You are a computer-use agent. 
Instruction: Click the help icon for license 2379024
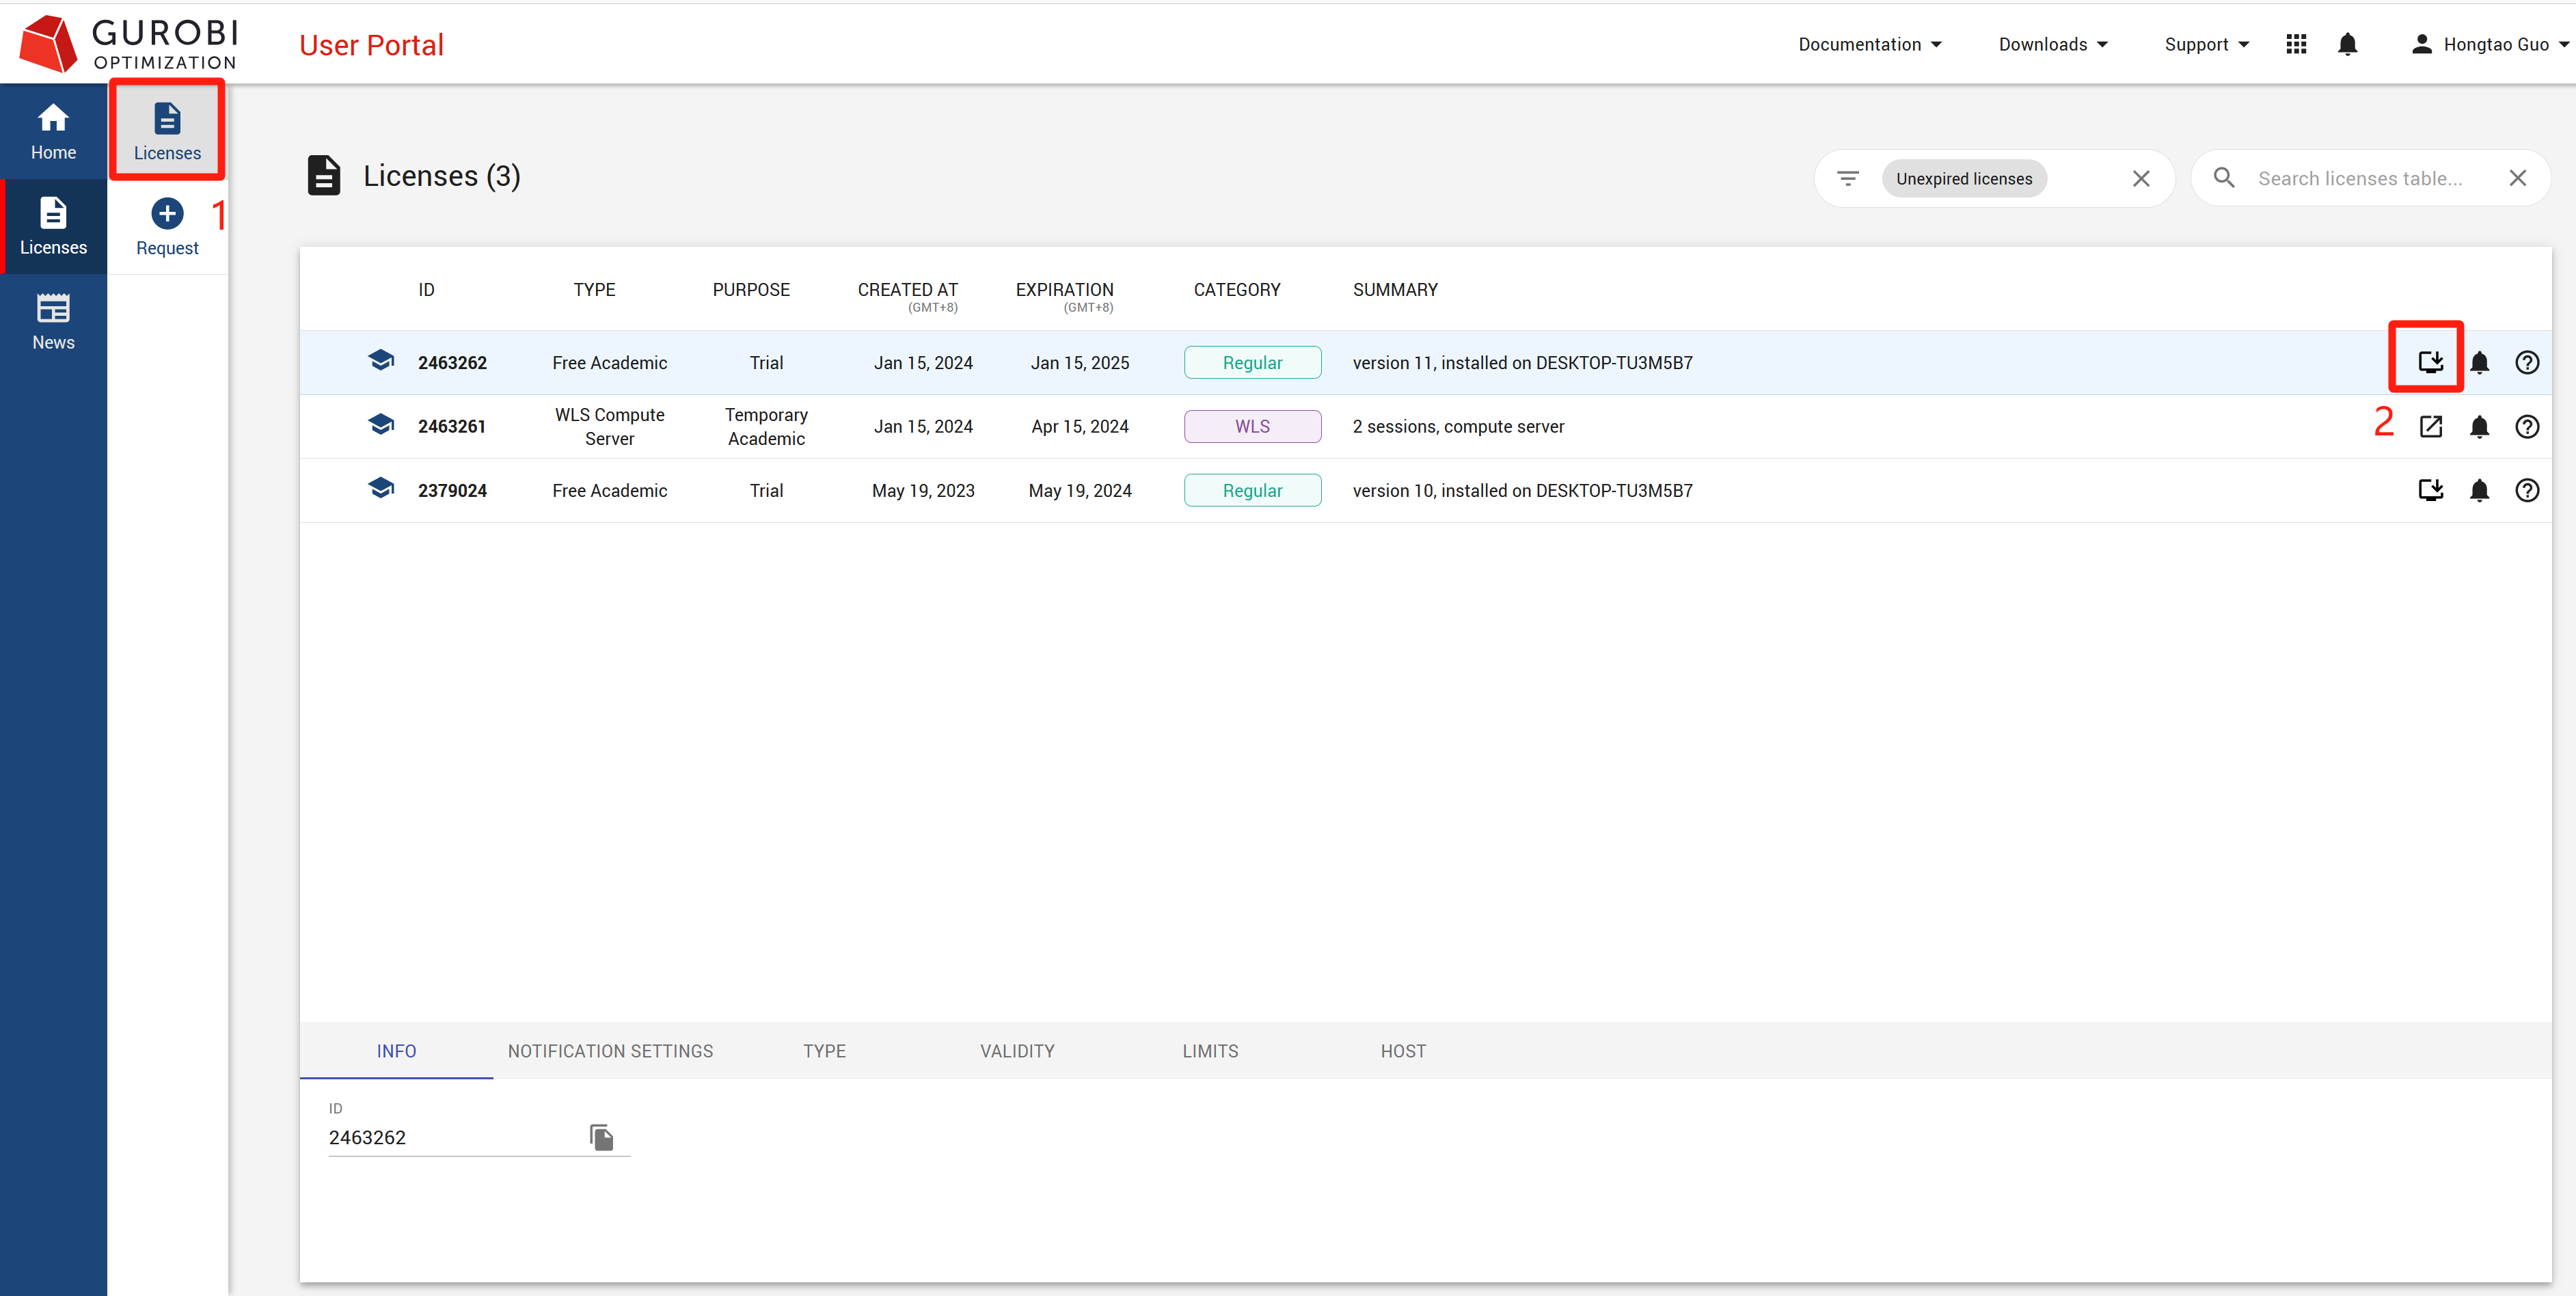point(2527,490)
